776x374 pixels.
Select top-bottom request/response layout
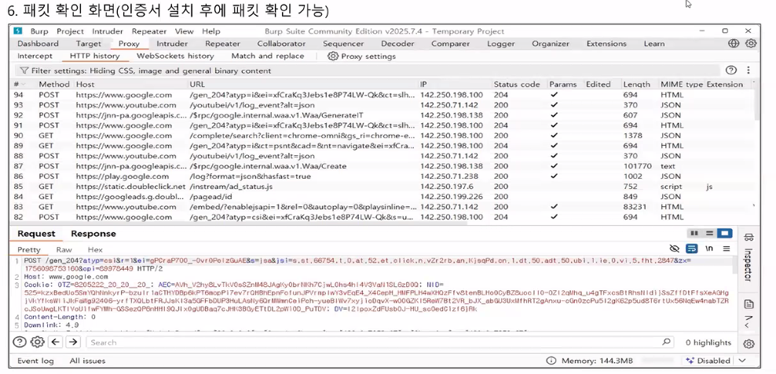(x=709, y=233)
